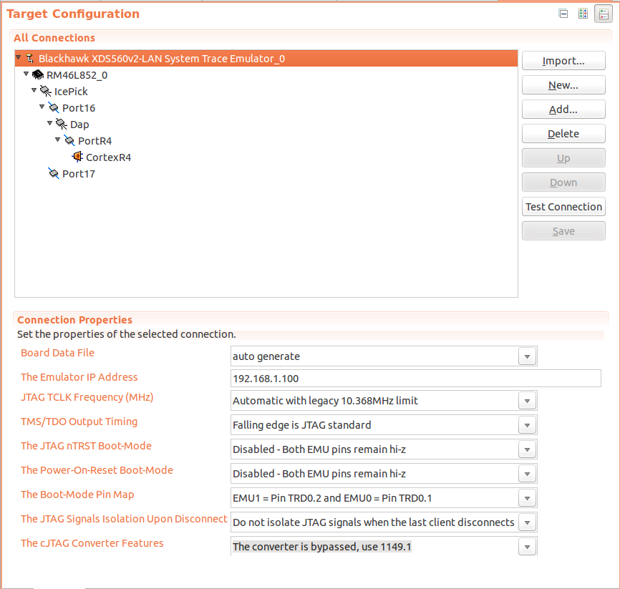
Task: Collapse the RM46L852_0 tree node
Action: click(26, 74)
